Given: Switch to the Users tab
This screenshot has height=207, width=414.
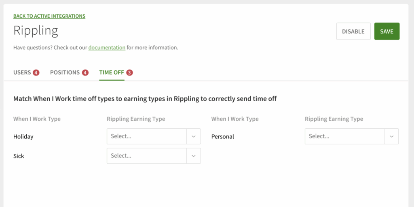Looking at the screenshot, I should click(22, 73).
